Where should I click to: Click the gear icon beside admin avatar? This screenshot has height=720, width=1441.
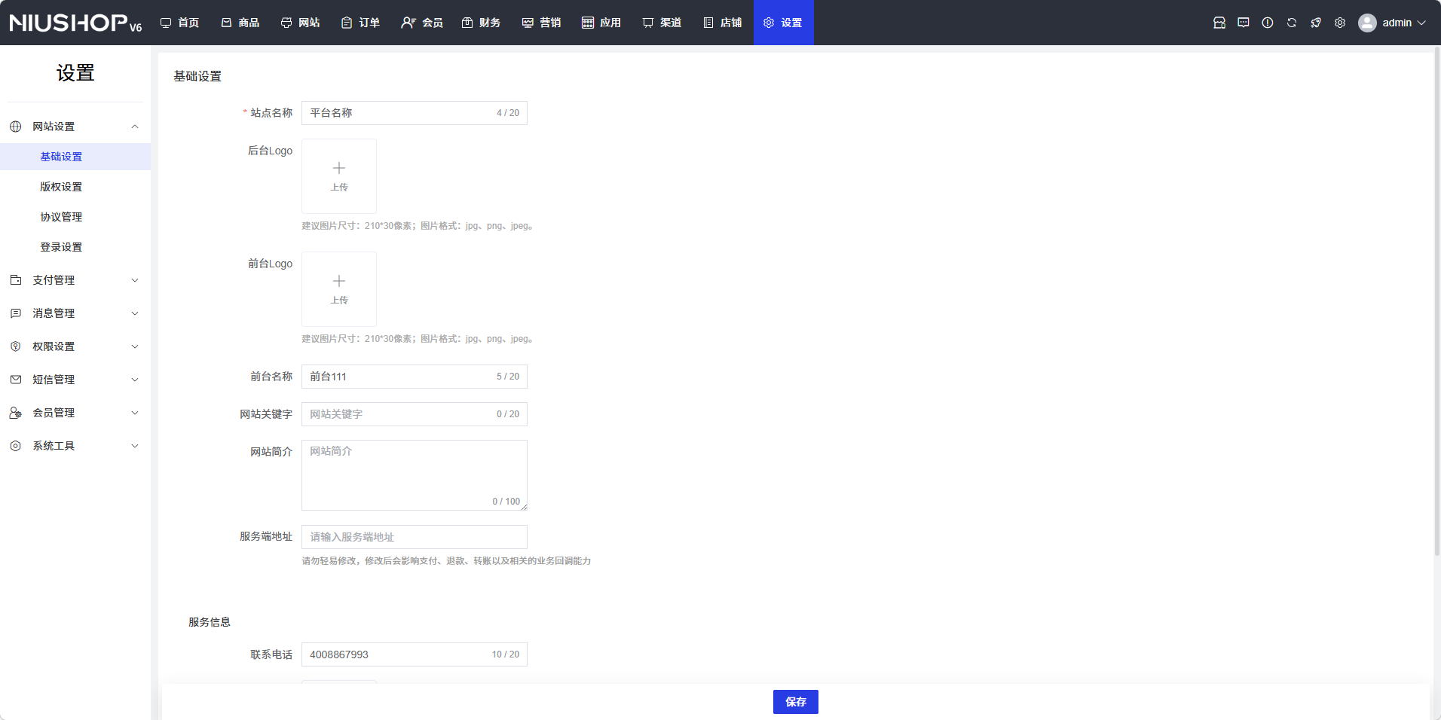click(x=1340, y=23)
